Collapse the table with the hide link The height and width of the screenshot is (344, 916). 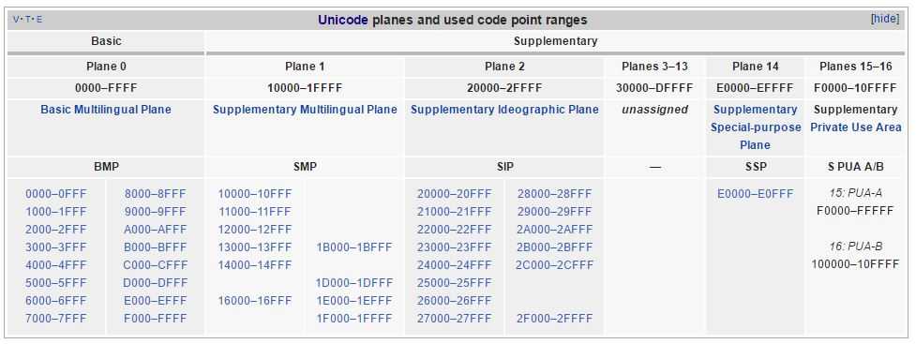pos(884,19)
